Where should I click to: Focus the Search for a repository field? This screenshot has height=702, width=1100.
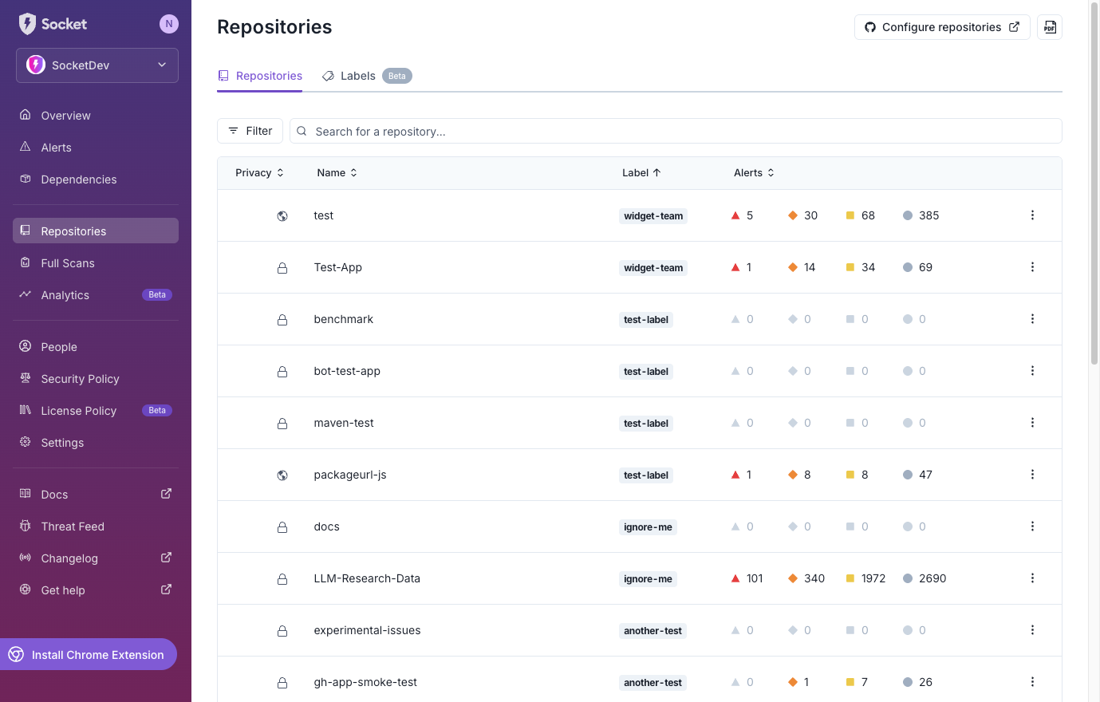[676, 131]
